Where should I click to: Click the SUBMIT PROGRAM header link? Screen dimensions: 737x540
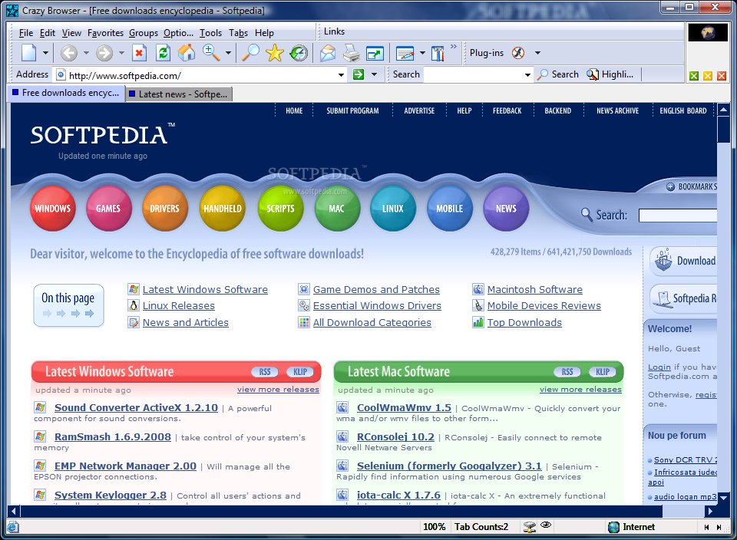coord(352,110)
